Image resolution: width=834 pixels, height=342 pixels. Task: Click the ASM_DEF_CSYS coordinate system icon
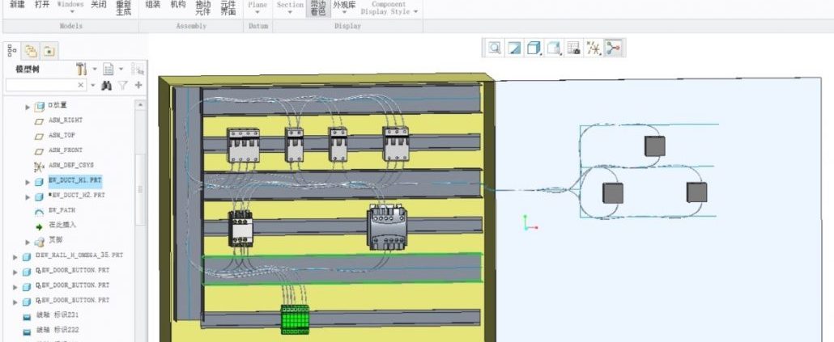[x=39, y=167]
